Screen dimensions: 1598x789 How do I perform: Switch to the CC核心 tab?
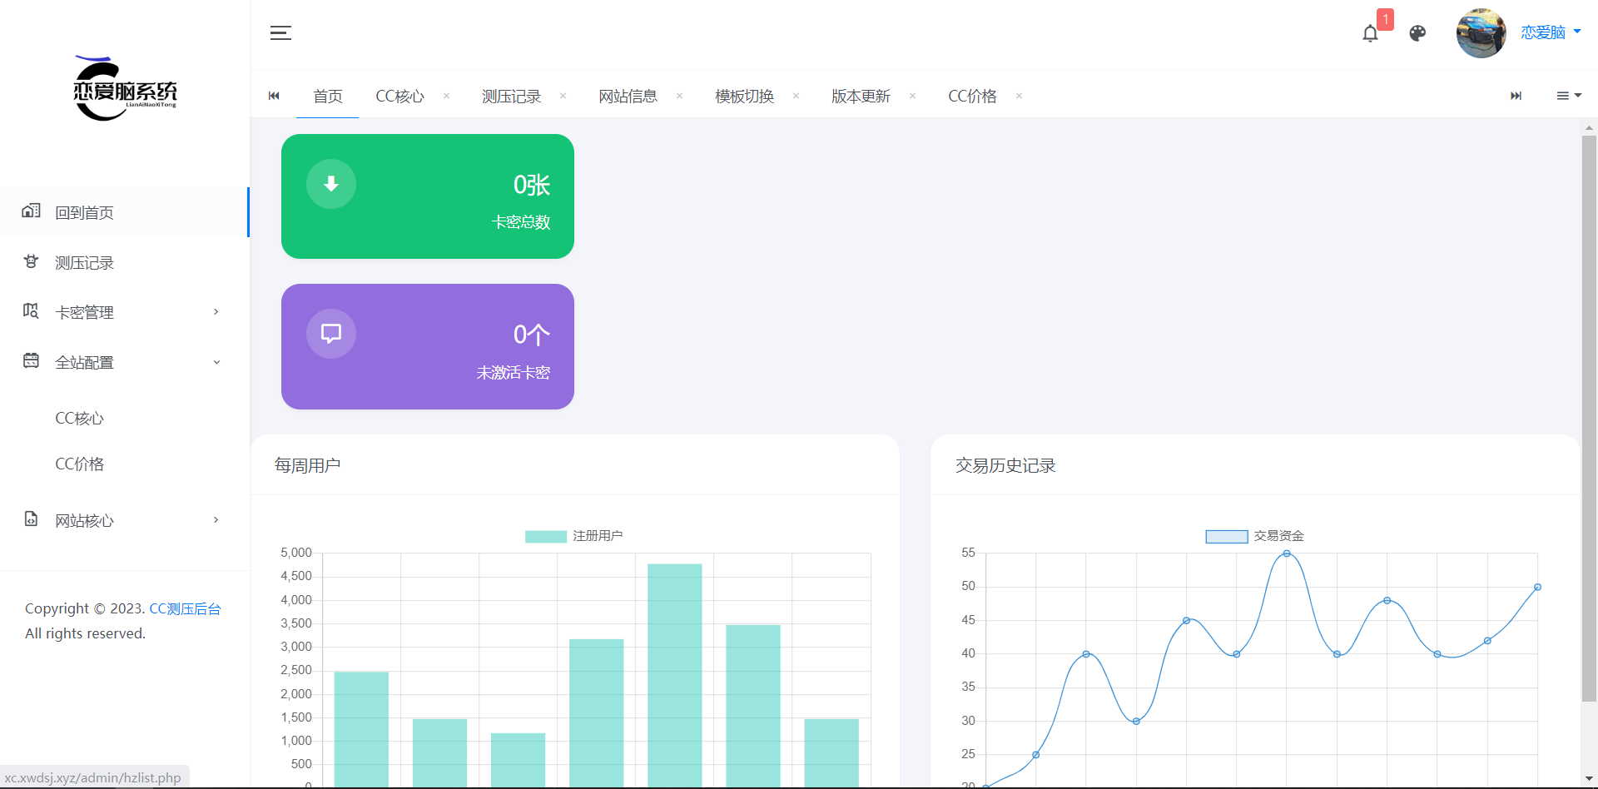[x=399, y=97]
